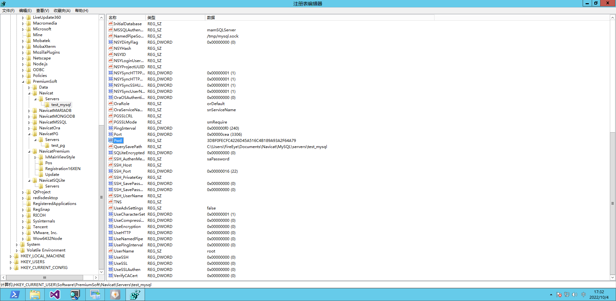Open the 帮助(H) menu
Viewport: 616px width, 301px height.
pos(82,11)
